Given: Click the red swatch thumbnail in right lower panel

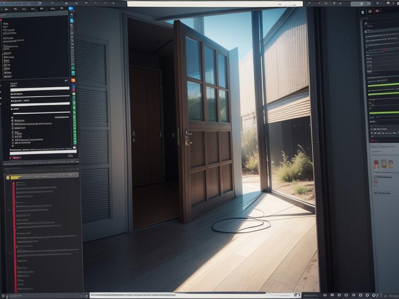Looking at the screenshot, I should coord(375,164).
